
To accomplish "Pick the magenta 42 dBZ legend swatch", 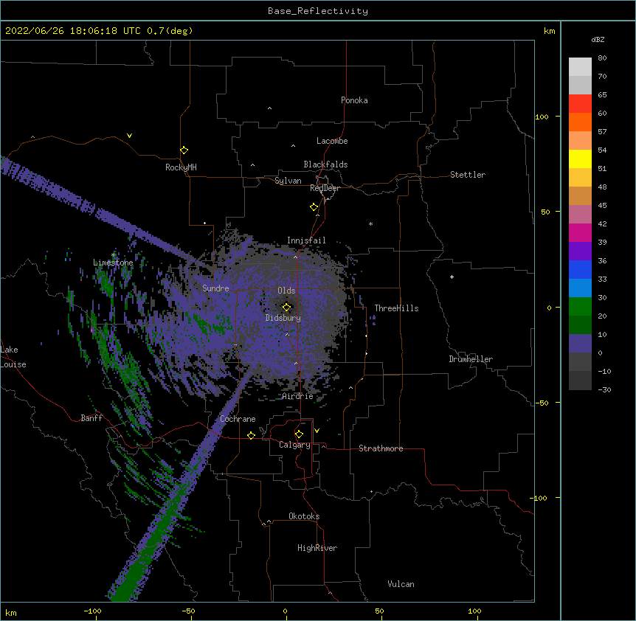I will click(580, 232).
